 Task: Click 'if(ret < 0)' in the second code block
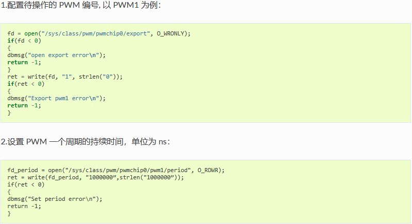coord(26,185)
